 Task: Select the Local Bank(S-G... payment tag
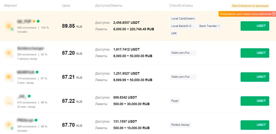point(183,26)
